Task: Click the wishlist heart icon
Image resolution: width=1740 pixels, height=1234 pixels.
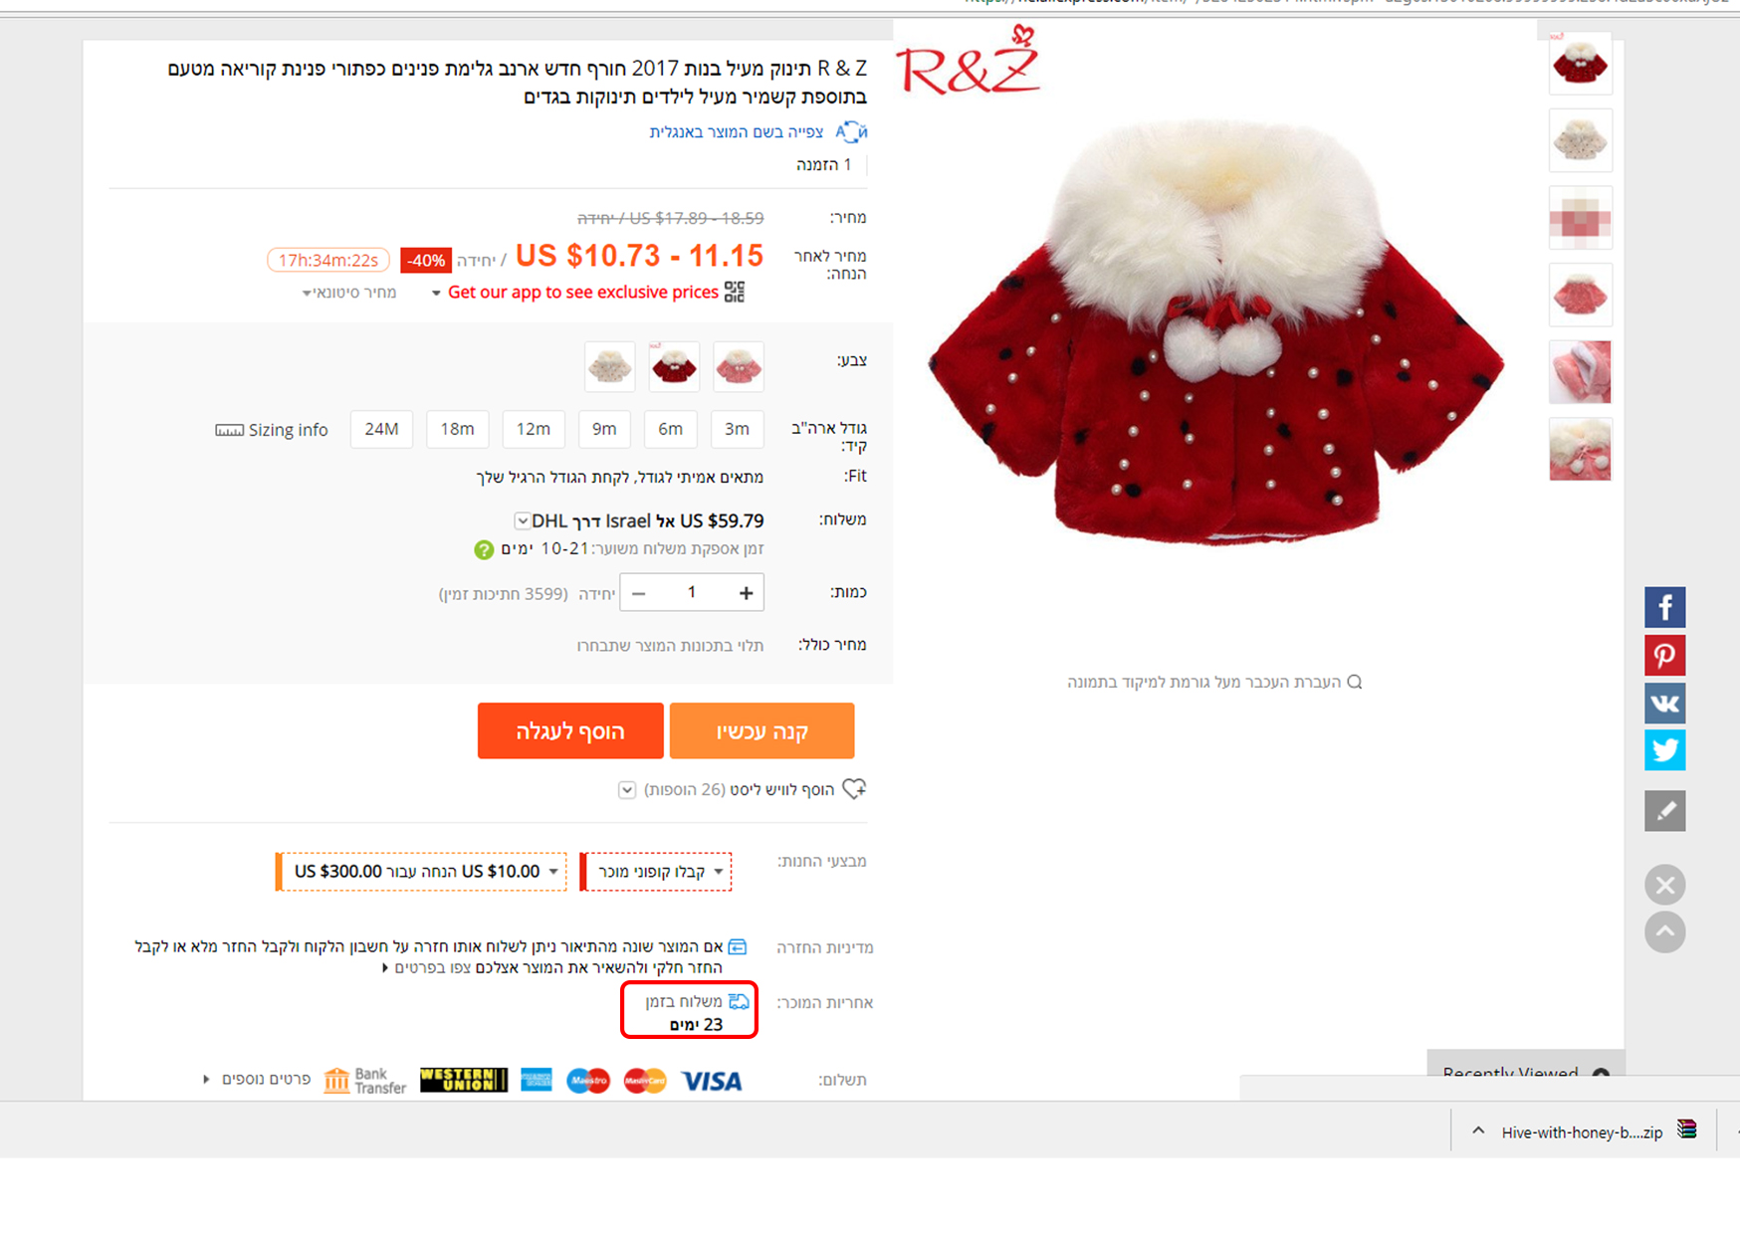Action: click(854, 789)
